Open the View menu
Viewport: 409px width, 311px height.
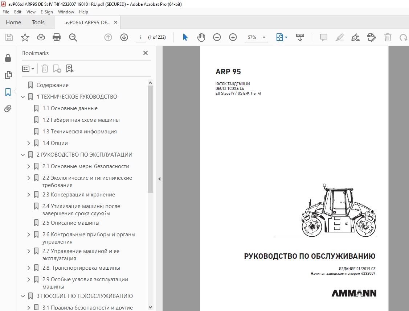pos(31,12)
